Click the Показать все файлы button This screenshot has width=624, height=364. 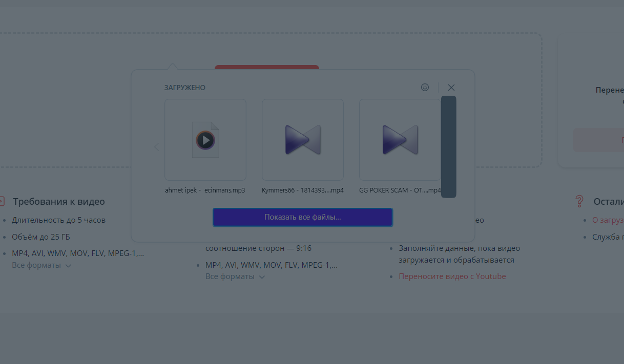(303, 217)
